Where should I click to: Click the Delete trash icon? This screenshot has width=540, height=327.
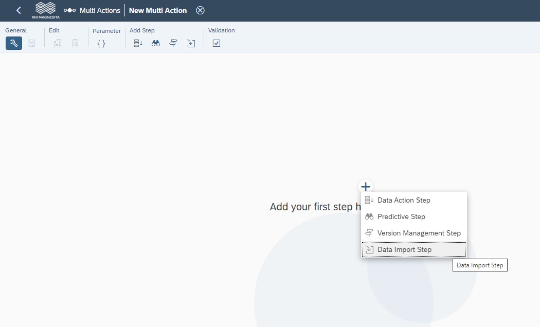point(75,44)
